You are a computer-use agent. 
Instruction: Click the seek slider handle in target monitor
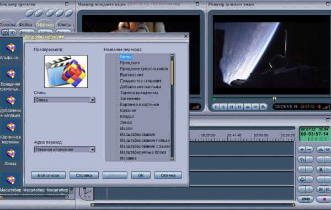tap(274, 98)
